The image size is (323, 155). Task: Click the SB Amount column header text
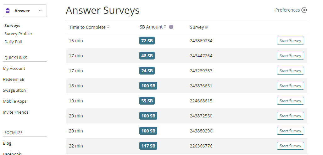pos(151,27)
